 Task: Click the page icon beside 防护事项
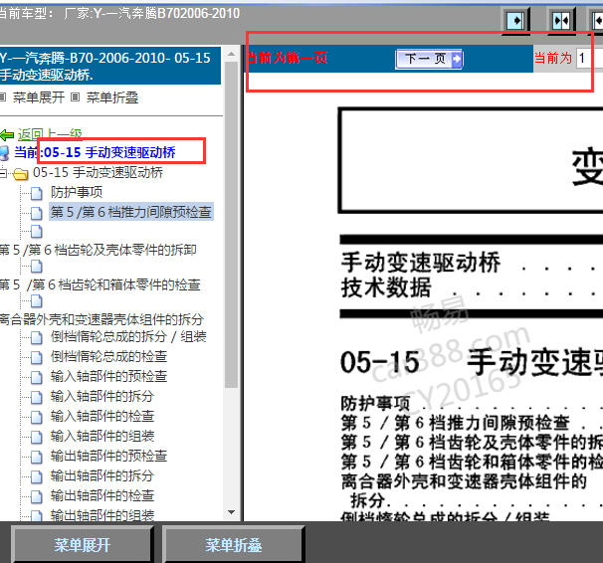pyautogui.click(x=37, y=193)
